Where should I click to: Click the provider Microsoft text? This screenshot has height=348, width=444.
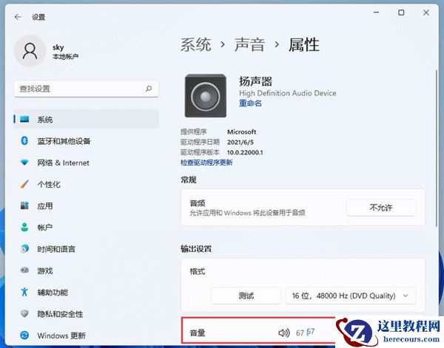pos(241,132)
